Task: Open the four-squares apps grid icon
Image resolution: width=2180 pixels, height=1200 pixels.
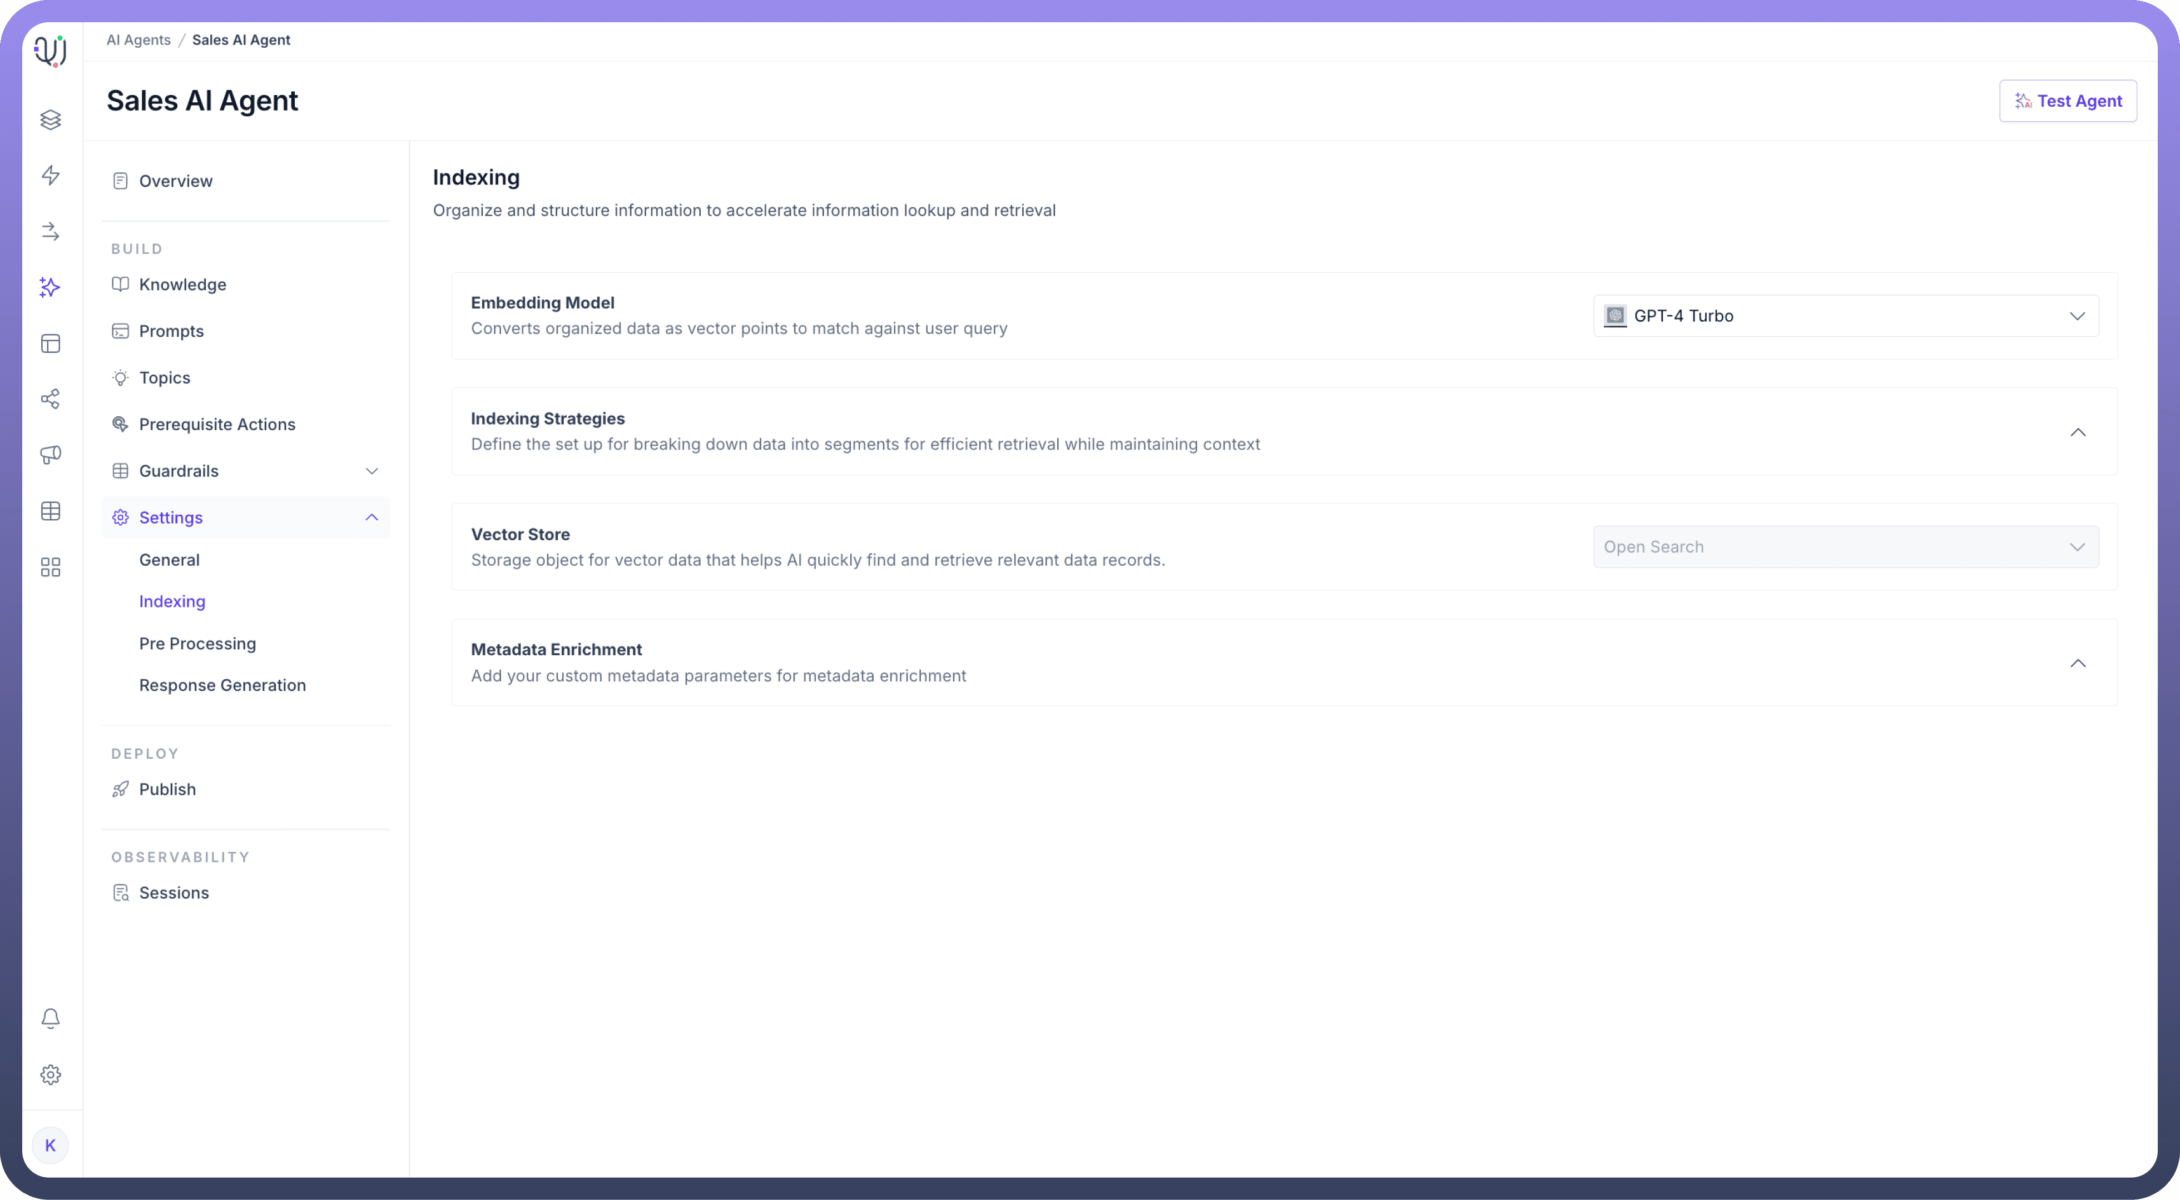Action: click(x=51, y=566)
